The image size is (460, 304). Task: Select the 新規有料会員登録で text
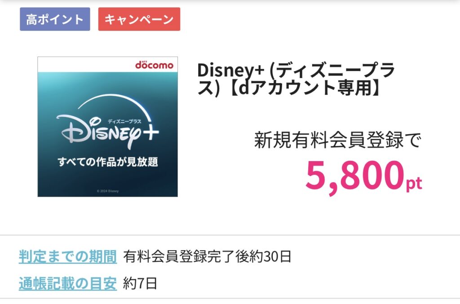338,140
